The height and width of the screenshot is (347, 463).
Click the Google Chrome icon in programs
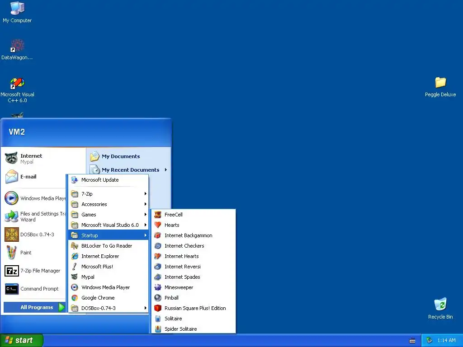pos(75,298)
